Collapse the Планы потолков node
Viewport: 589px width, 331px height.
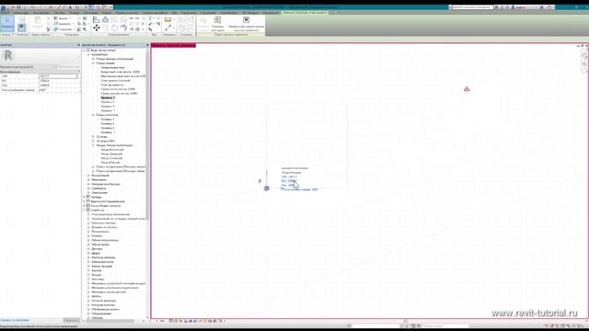(93, 115)
